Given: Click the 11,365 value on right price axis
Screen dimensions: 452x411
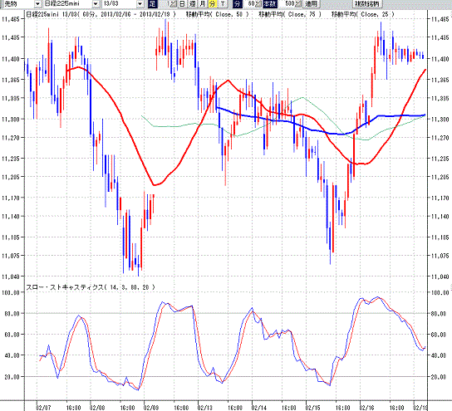Looking at the screenshot, I should (440, 80).
